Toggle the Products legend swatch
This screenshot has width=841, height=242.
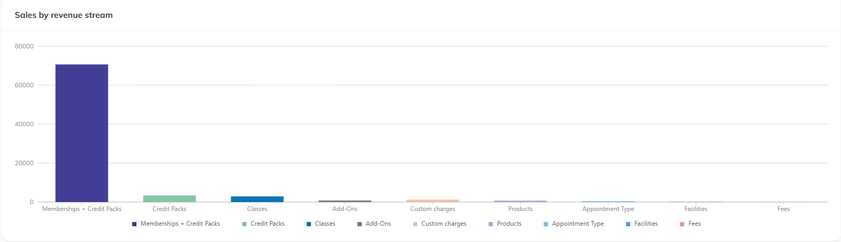[491, 224]
